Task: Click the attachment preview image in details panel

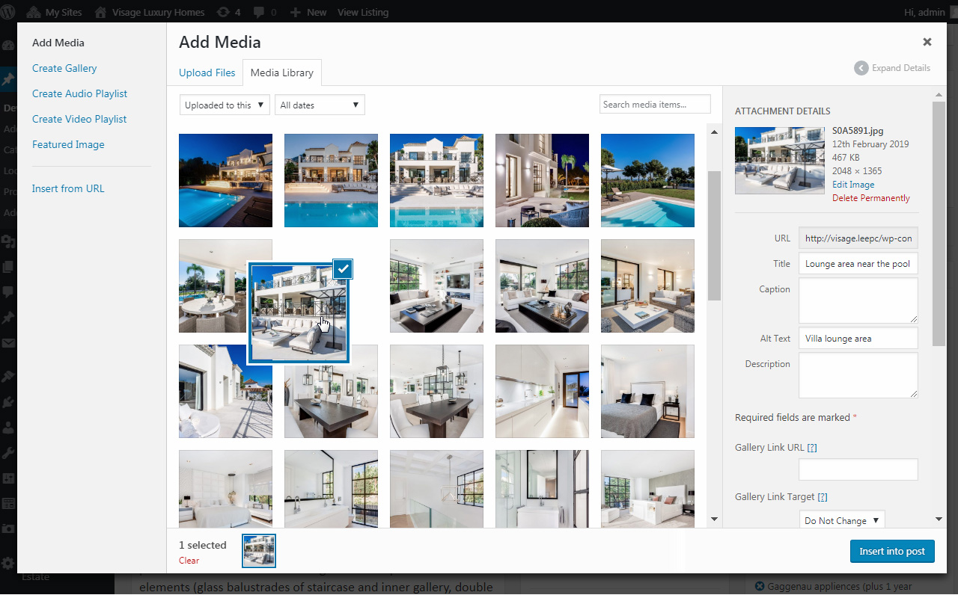Action: (780, 160)
